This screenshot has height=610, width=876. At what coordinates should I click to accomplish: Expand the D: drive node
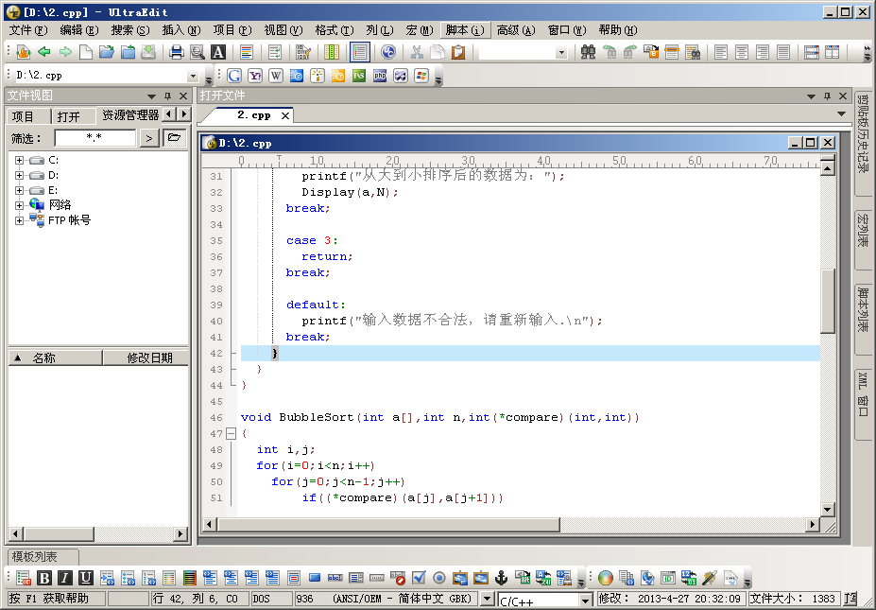coord(19,176)
